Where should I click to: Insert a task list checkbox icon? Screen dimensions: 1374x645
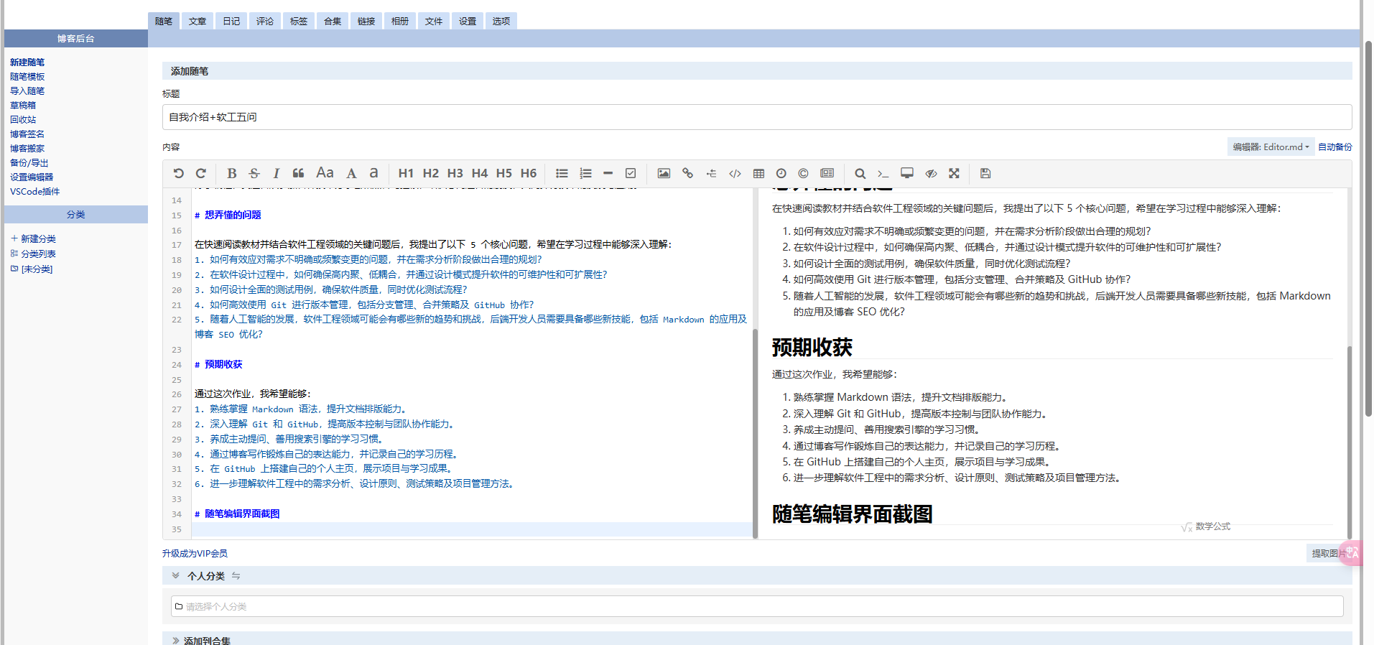[631, 173]
